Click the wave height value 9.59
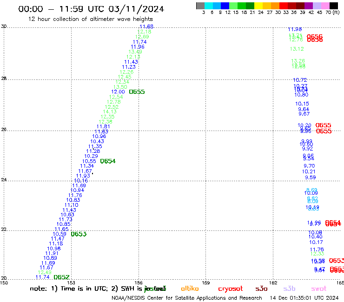 click(310, 177)
